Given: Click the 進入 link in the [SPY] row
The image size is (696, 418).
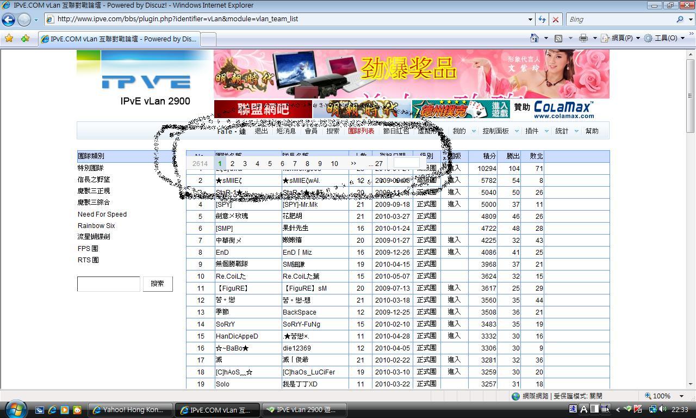Looking at the screenshot, I should click(x=454, y=205).
